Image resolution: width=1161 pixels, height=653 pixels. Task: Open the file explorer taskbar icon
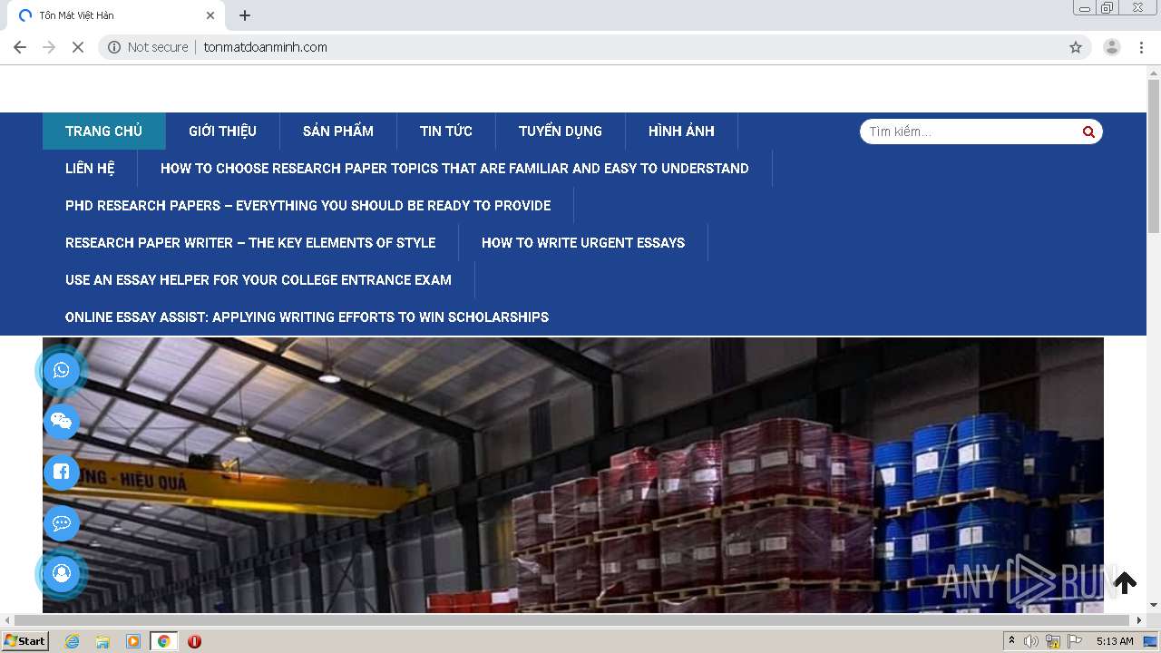point(102,641)
